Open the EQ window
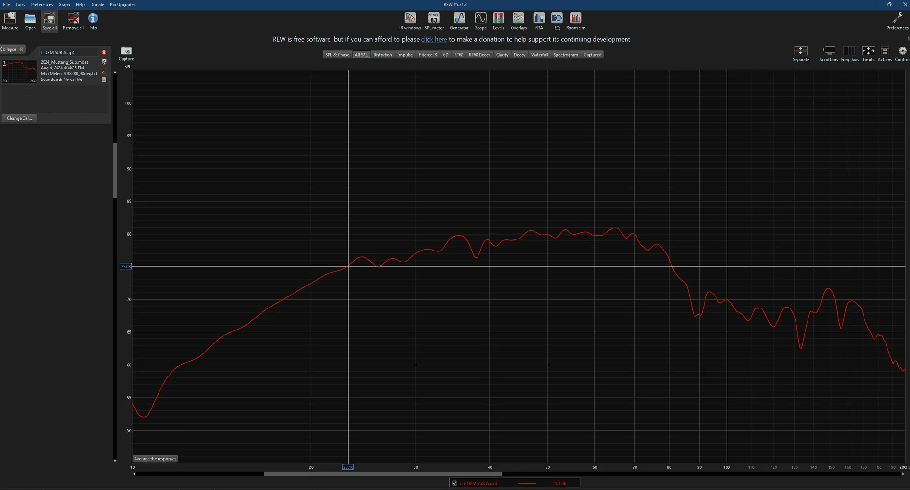Screen dimensions: 910x490 click(x=557, y=21)
